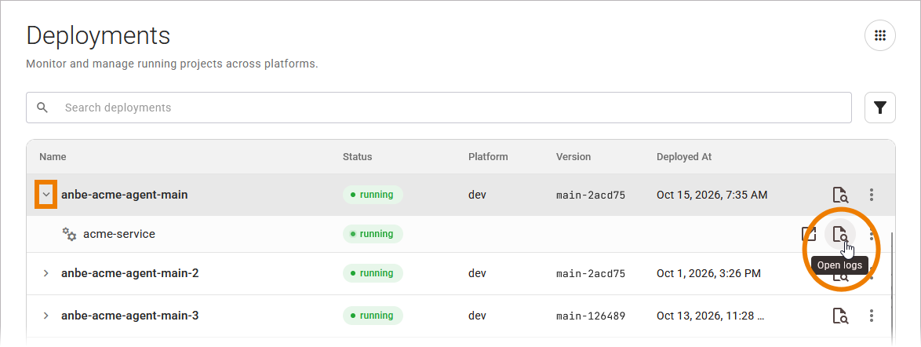Click date Oct 1, 2026, 3:26 PM
Viewport: 921px width, 347px height.
pyautogui.click(x=708, y=273)
